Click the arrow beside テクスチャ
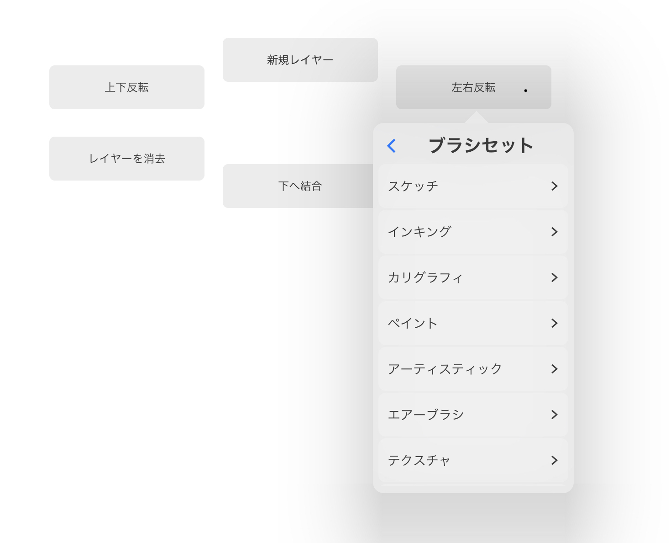The height and width of the screenshot is (543, 671). coord(554,460)
